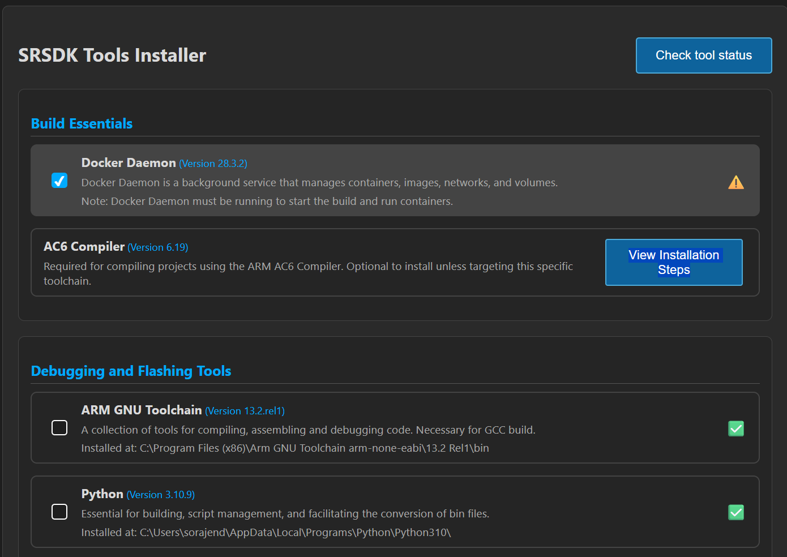Enable the Python checkbox
This screenshot has height=557, width=787.
pos(59,512)
